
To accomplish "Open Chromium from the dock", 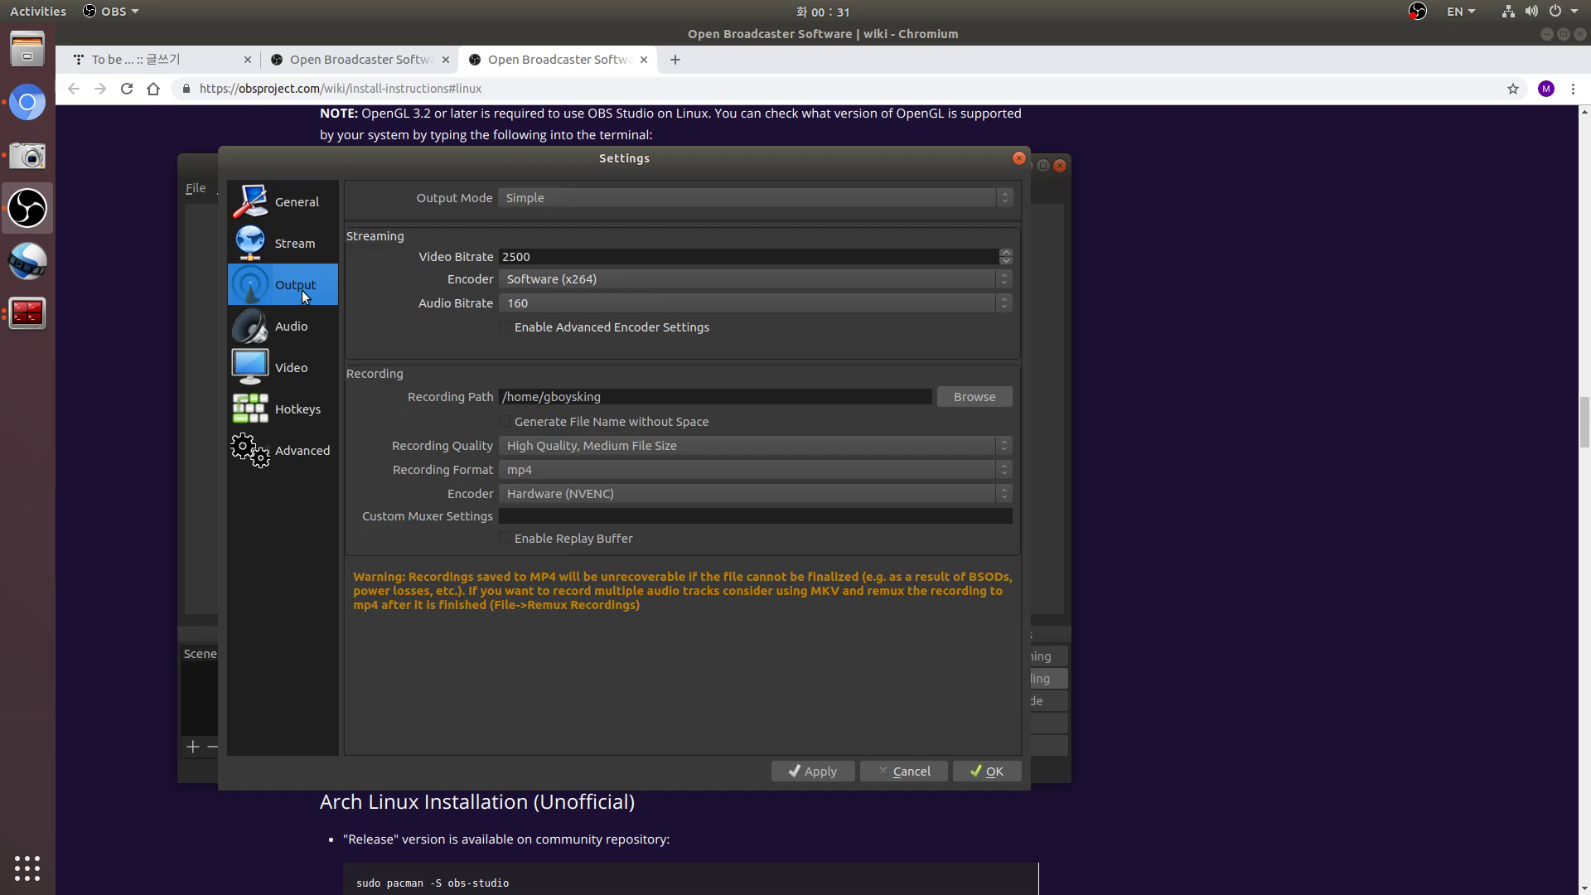I will [x=27, y=103].
